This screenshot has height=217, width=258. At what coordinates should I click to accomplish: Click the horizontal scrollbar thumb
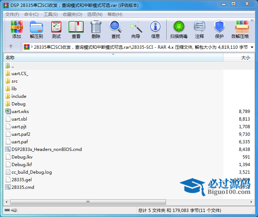[x=87, y=202]
